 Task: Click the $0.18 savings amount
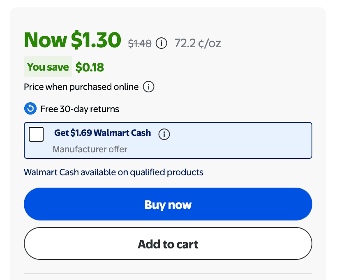click(90, 67)
